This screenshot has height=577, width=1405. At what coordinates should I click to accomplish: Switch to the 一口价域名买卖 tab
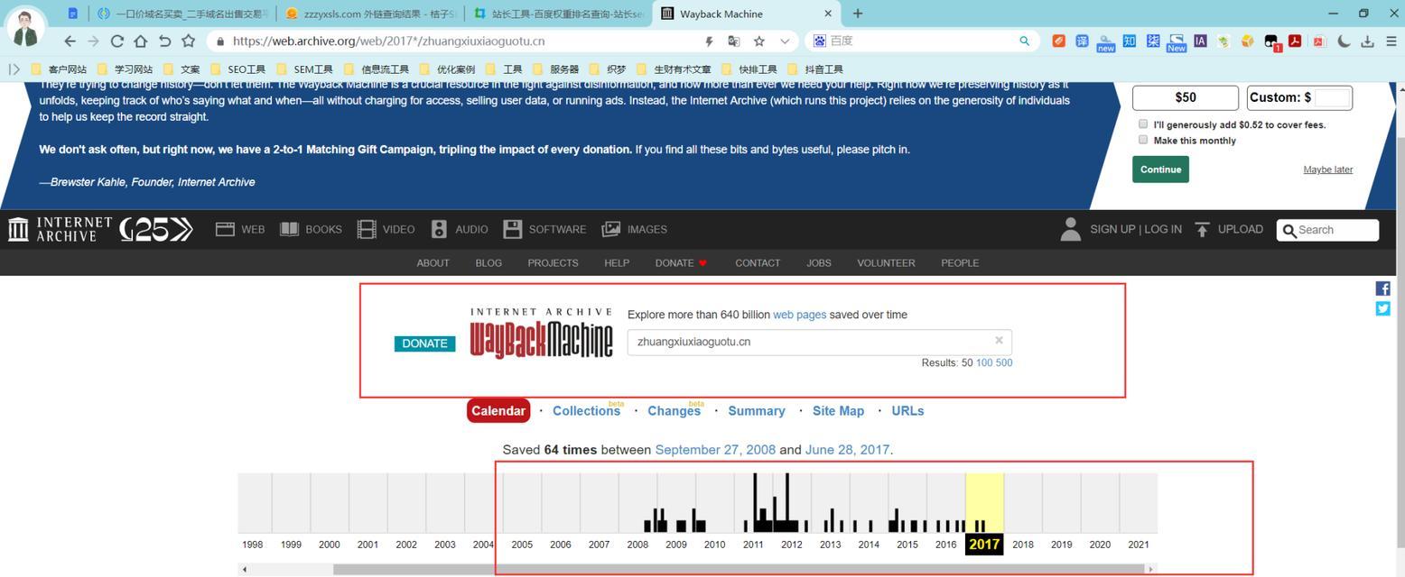[182, 14]
